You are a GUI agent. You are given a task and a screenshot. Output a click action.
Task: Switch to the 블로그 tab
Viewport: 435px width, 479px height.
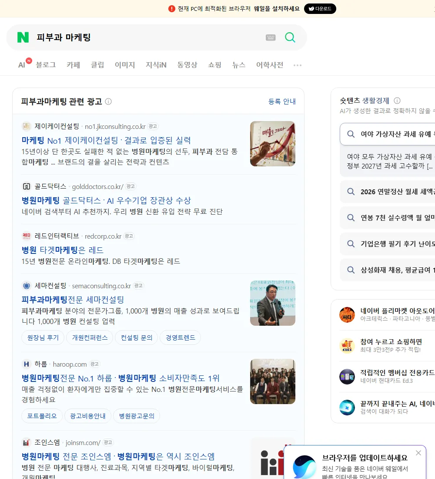[x=46, y=65]
